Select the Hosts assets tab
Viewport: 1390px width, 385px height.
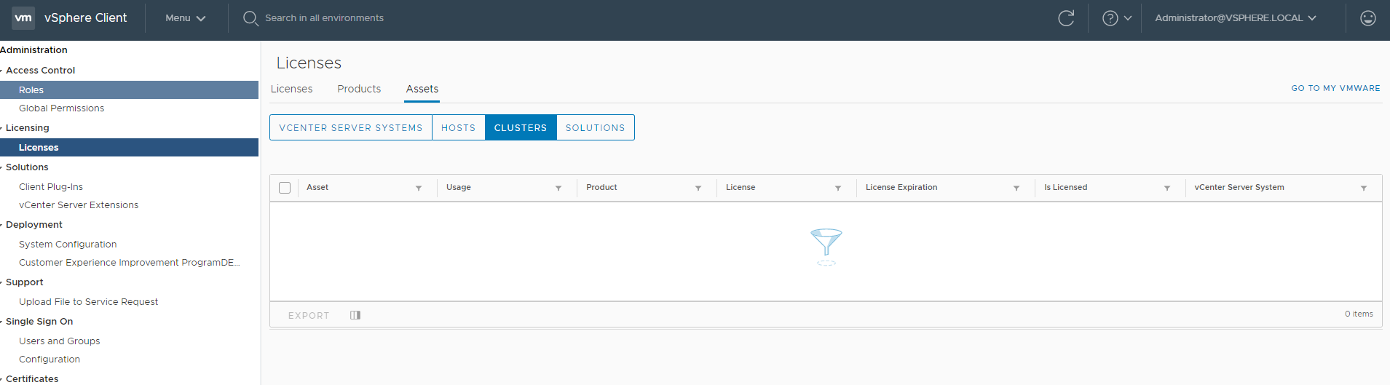pos(458,127)
